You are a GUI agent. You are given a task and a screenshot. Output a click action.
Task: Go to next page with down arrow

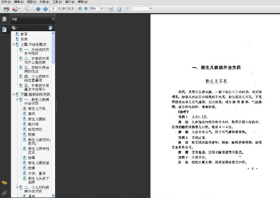tap(45, 9)
